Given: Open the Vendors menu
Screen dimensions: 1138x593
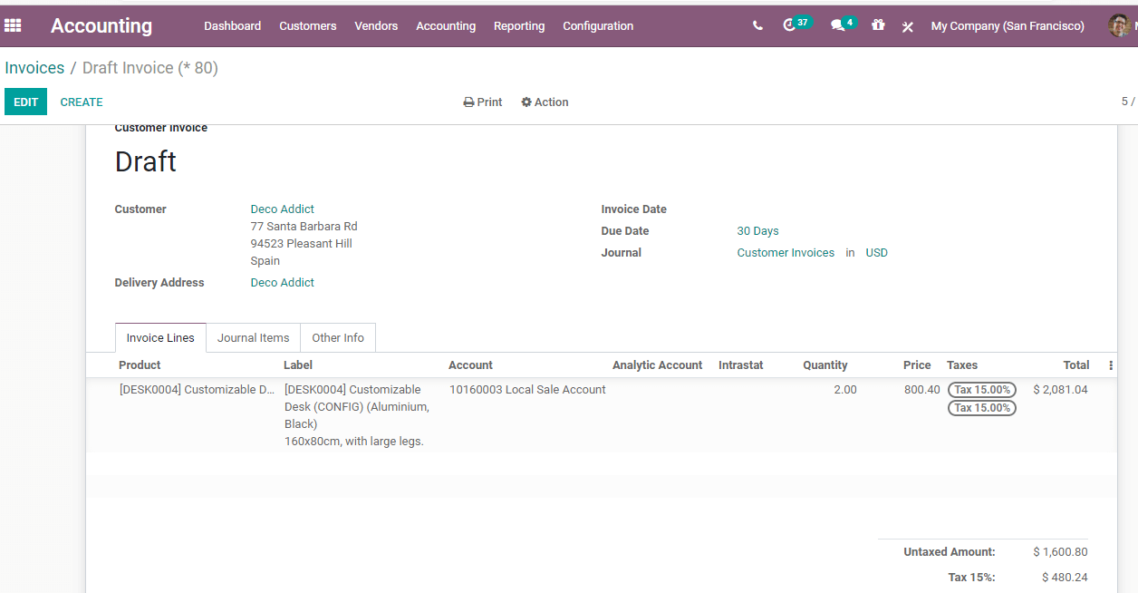Looking at the screenshot, I should point(376,26).
